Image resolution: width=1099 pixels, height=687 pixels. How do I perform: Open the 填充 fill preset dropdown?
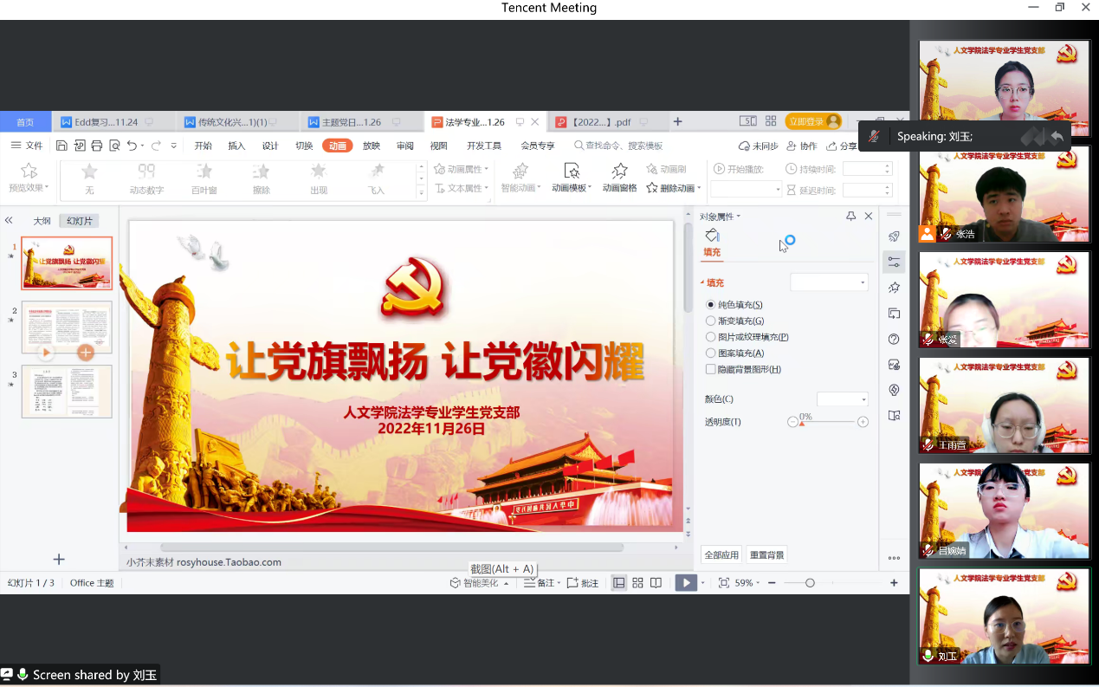tap(829, 282)
